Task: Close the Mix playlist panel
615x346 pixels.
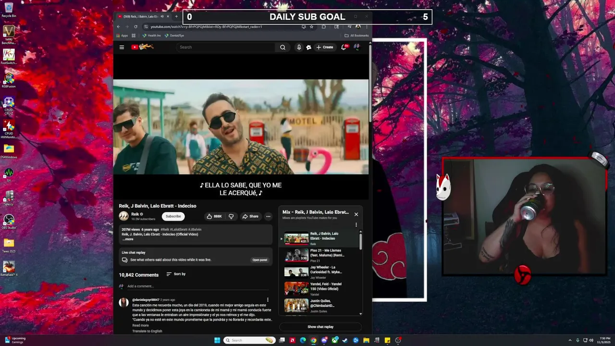Action: coord(356,214)
